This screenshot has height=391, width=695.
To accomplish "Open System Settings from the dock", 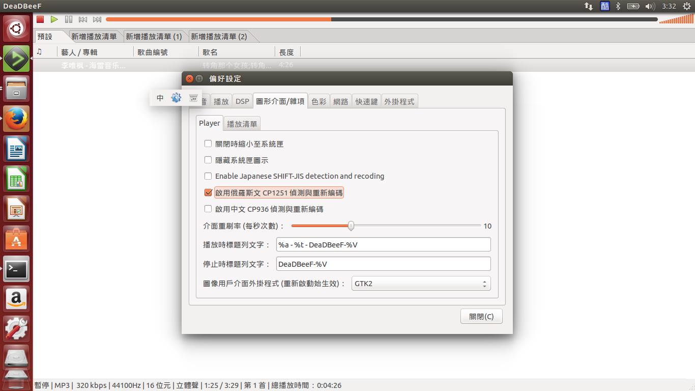I will click(x=16, y=328).
